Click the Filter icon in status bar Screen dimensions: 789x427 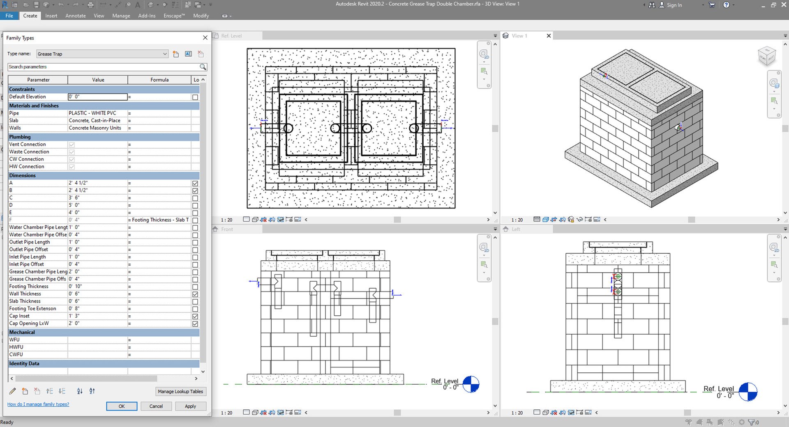751,422
